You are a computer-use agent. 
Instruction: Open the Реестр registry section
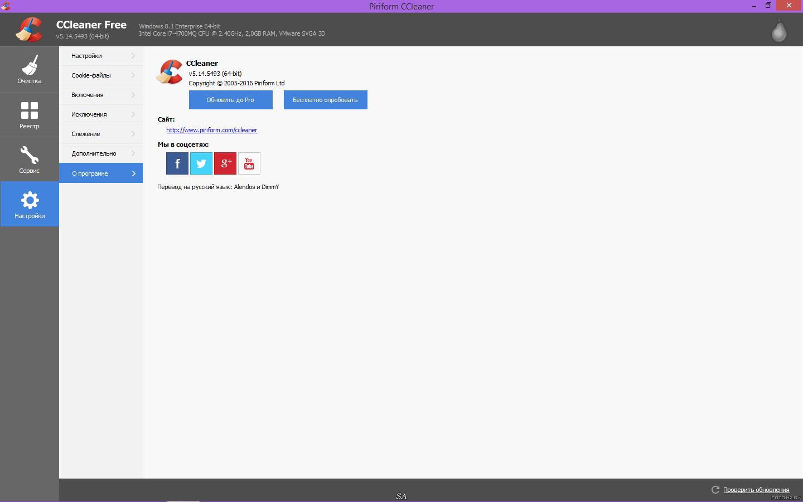[x=29, y=114]
